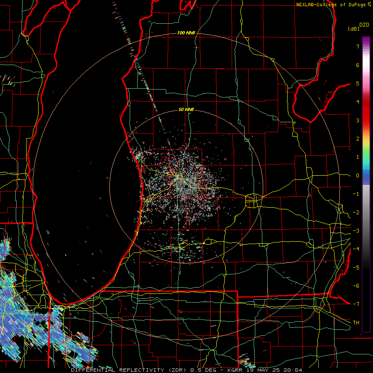The width and height of the screenshot is (373, 373).
Task: Click the 4 tick label on scale
Action: 358,102
